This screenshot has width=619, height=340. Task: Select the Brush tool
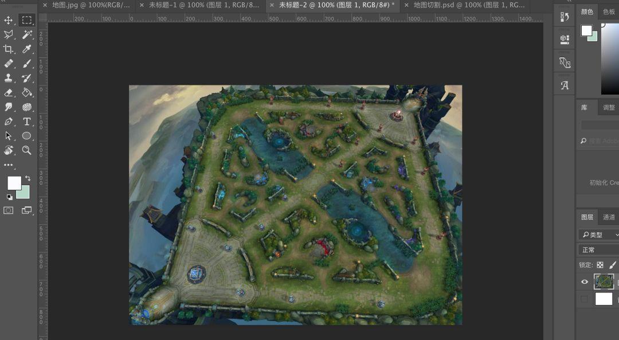coord(26,64)
